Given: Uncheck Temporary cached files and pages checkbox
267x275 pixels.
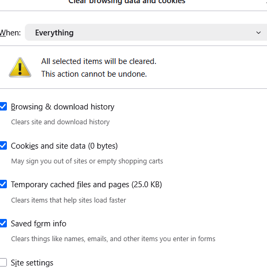Looking at the screenshot, I should point(3,184).
